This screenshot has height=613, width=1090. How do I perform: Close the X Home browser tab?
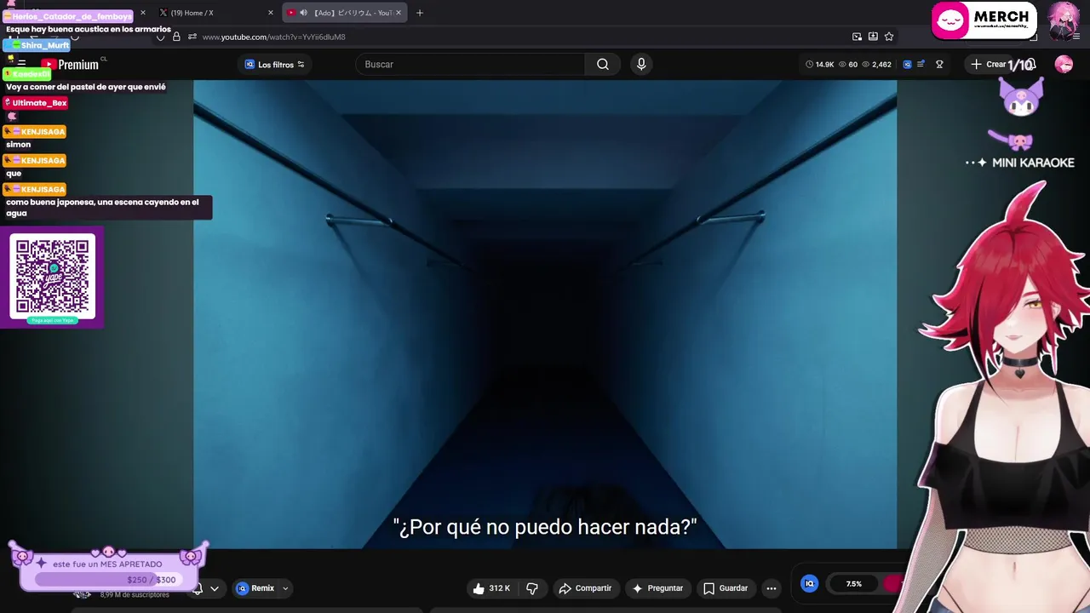(x=271, y=13)
